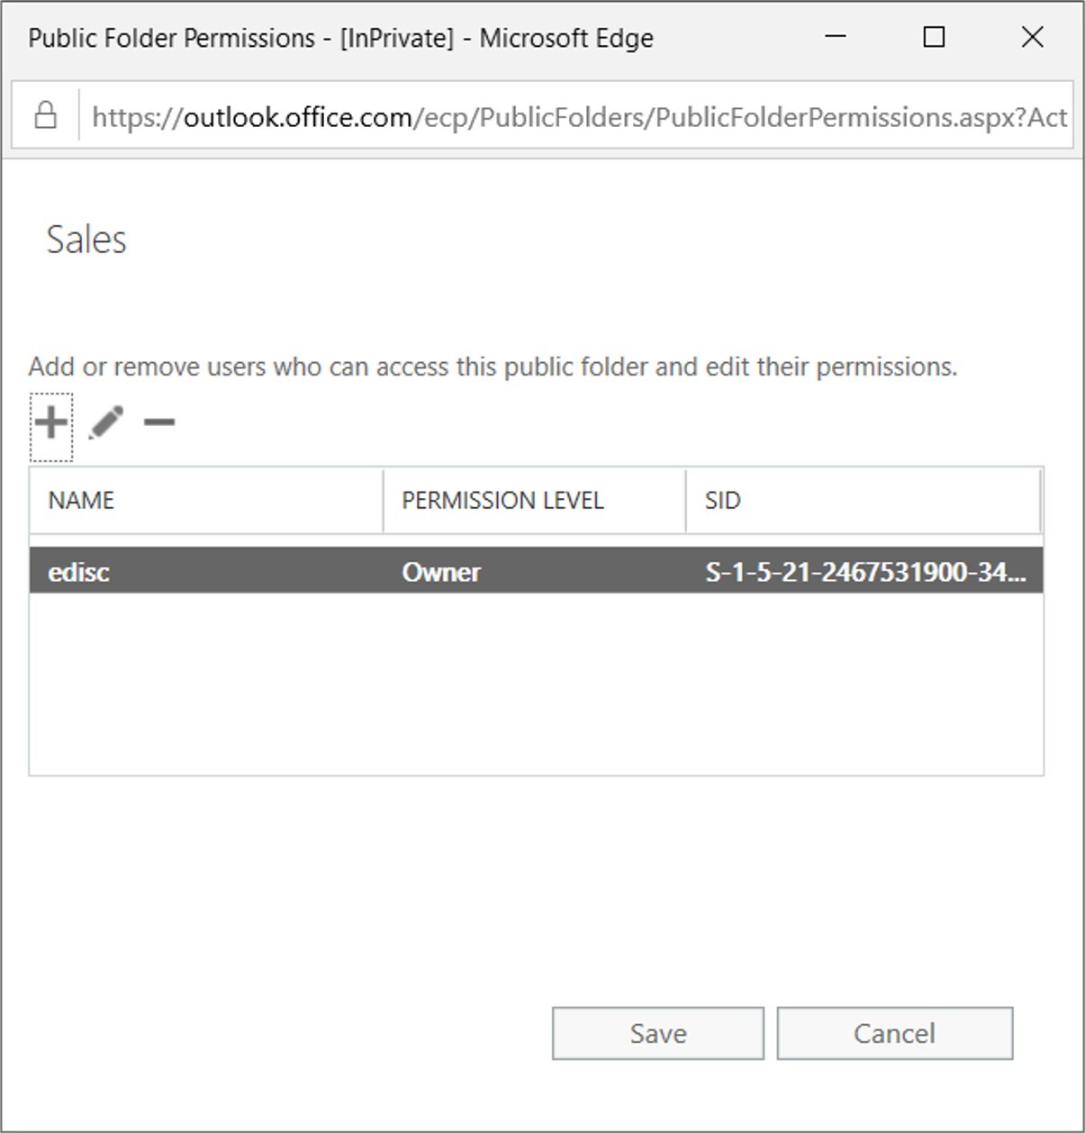Sort by the PERMISSION LEVEL column header

[x=535, y=501]
